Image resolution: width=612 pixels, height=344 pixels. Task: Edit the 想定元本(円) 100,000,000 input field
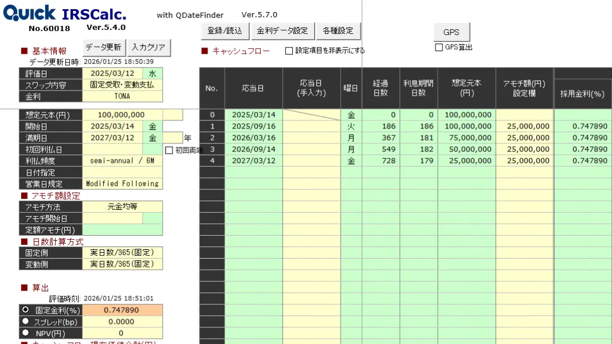(122, 115)
